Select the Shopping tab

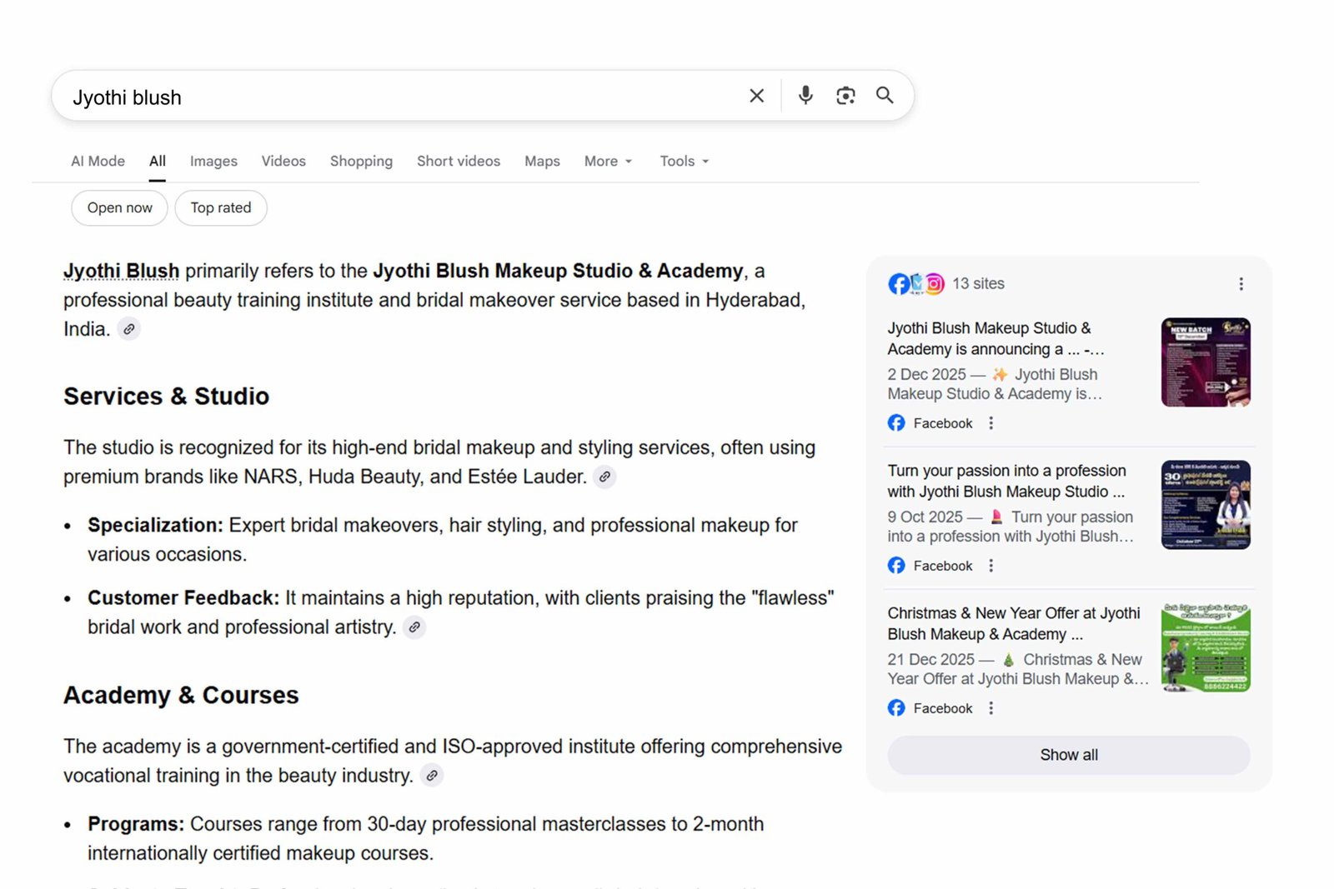(x=361, y=161)
